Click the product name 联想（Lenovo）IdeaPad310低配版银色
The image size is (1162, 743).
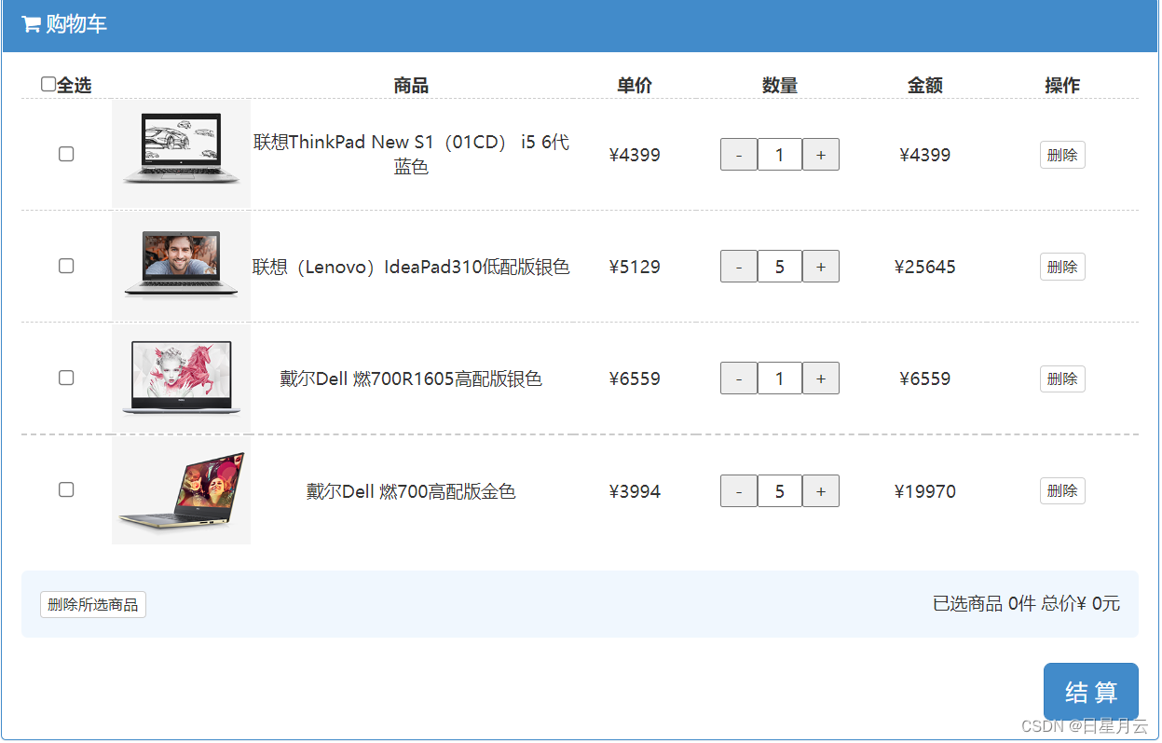[411, 267]
